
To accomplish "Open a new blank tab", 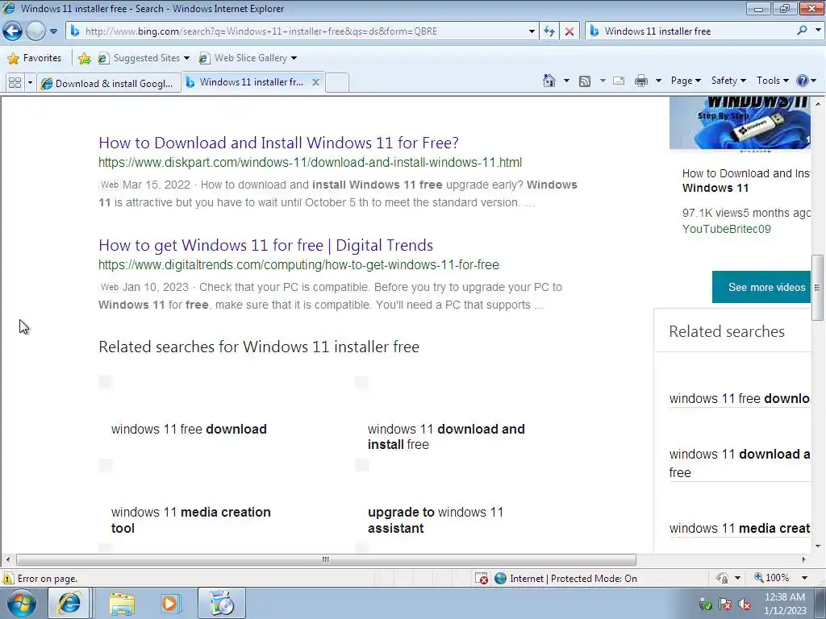I will click(x=337, y=83).
